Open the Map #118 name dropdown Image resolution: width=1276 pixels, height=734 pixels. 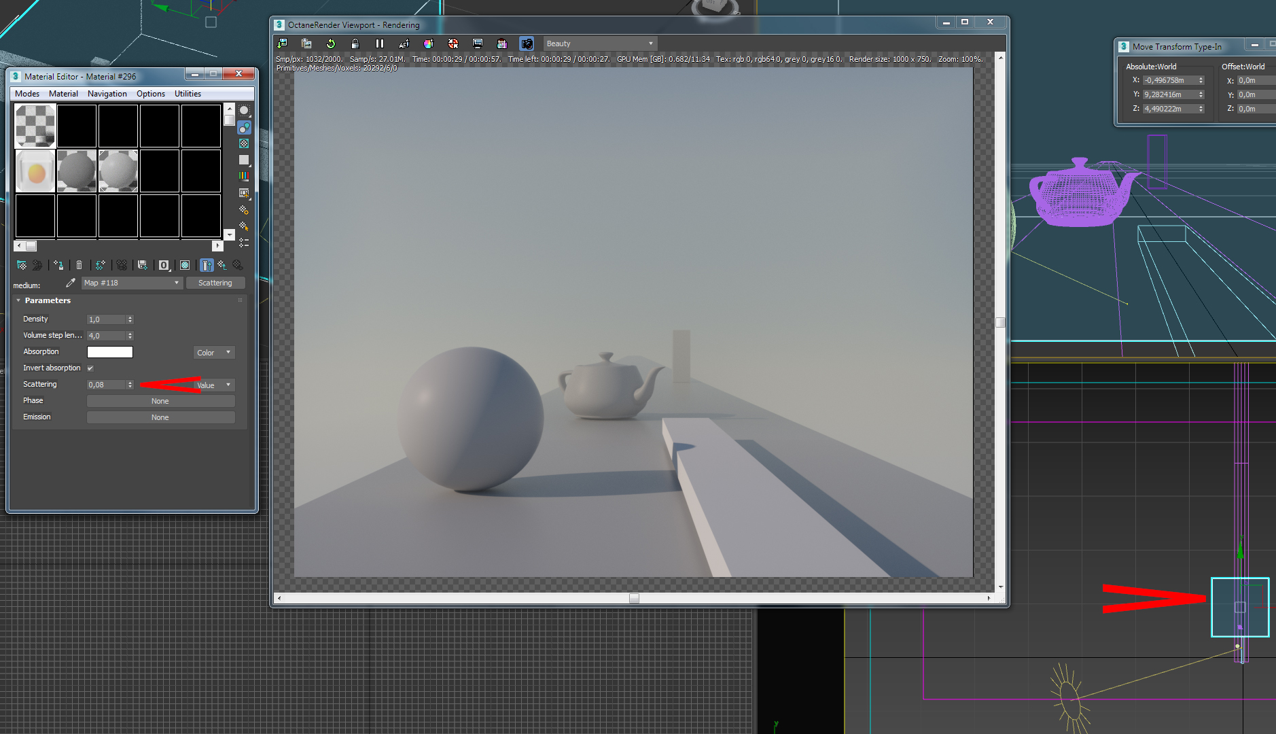[132, 283]
